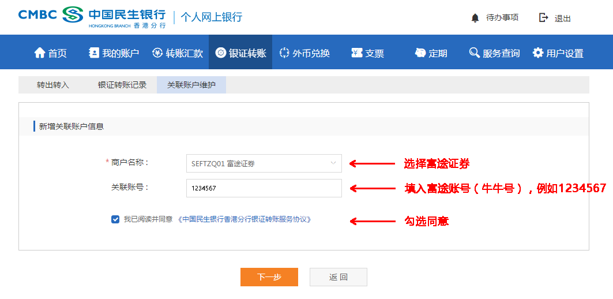Open 支票 menu item
Screen dimensions: 613x299
tap(367, 53)
